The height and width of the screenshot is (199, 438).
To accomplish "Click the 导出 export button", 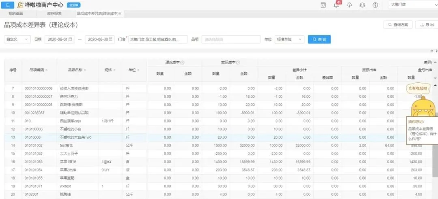I will tap(427, 25).
